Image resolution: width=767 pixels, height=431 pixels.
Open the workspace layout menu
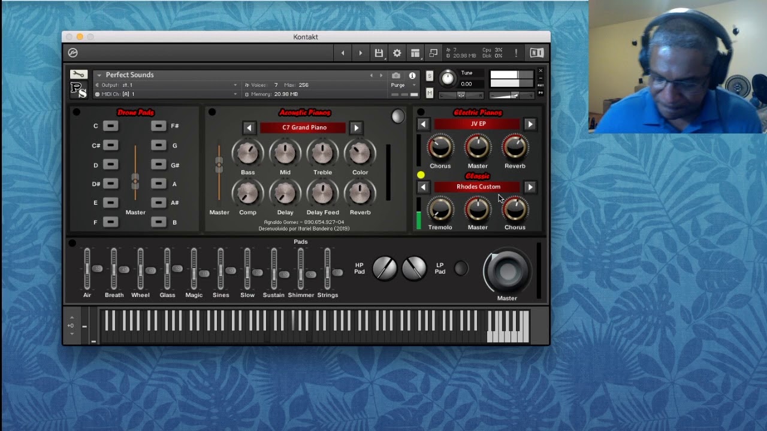pyautogui.click(x=415, y=53)
